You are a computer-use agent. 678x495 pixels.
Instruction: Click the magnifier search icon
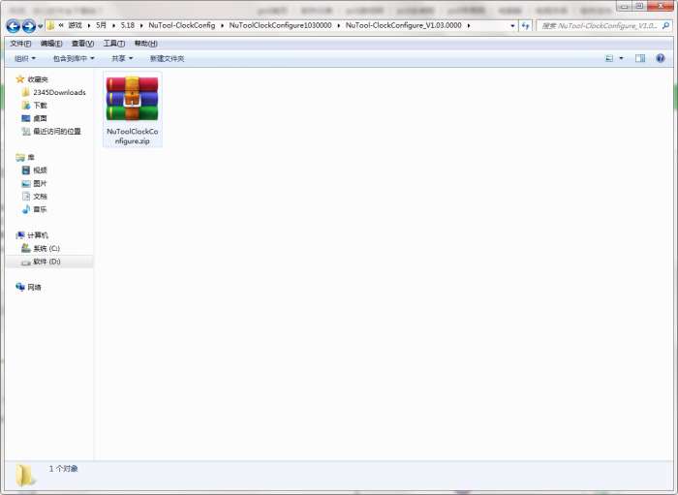(666, 26)
